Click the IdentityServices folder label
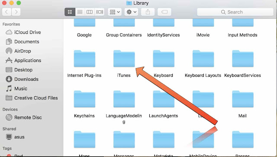Viewport: 277px width, 157px height. [164, 35]
